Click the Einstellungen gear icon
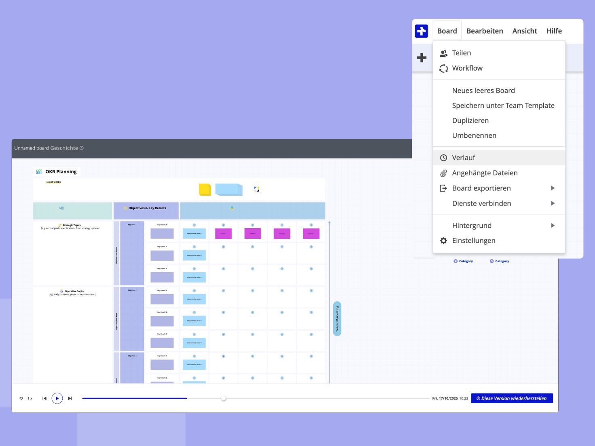Image resolution: width=595 pixels, height=446 pixels. point(443,241)
